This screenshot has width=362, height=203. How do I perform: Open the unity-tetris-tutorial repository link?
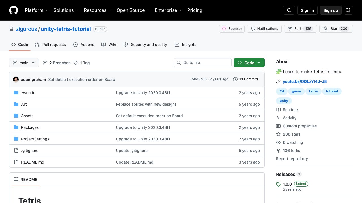coord(66,29)
